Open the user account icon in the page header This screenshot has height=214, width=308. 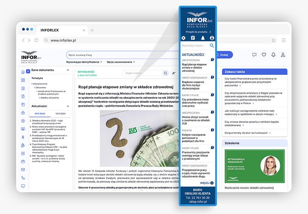point(283,55)
